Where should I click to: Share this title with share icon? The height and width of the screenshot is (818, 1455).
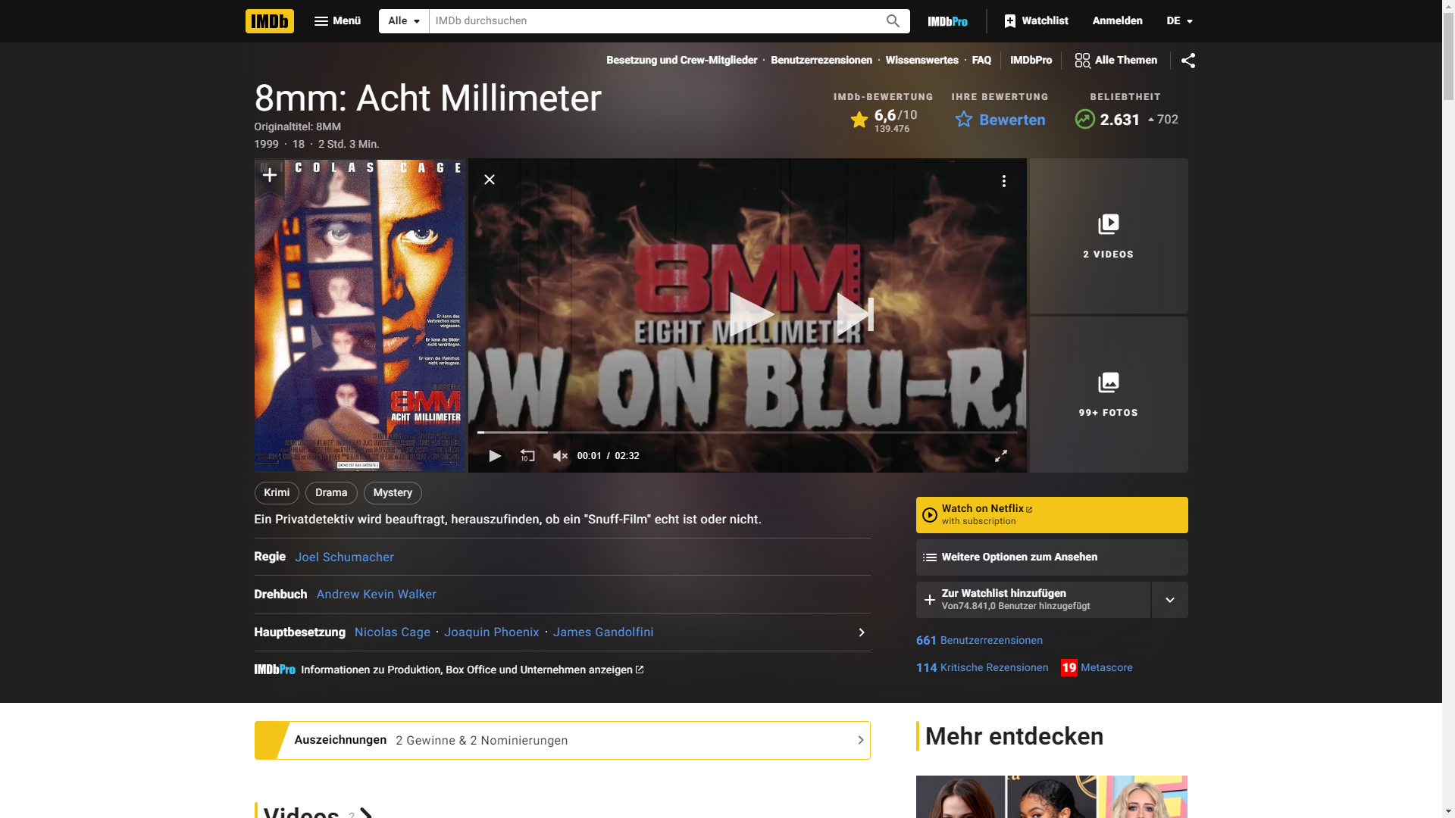1187,61
